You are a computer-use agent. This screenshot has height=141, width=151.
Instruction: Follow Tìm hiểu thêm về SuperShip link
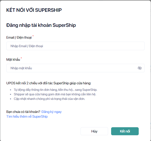[27, 117]
